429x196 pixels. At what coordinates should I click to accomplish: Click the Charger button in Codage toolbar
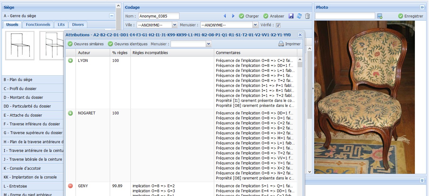point(249,16)
